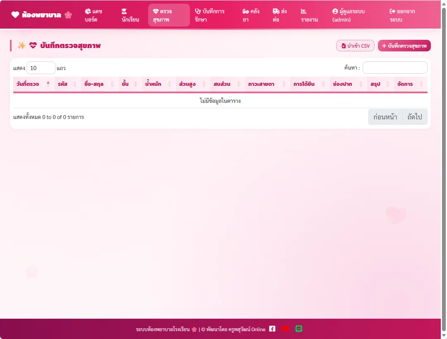Click the ครูพสุวัฒน์ Online footer credit
Viewport: 447px width, 339px height.
coord(247,329)
